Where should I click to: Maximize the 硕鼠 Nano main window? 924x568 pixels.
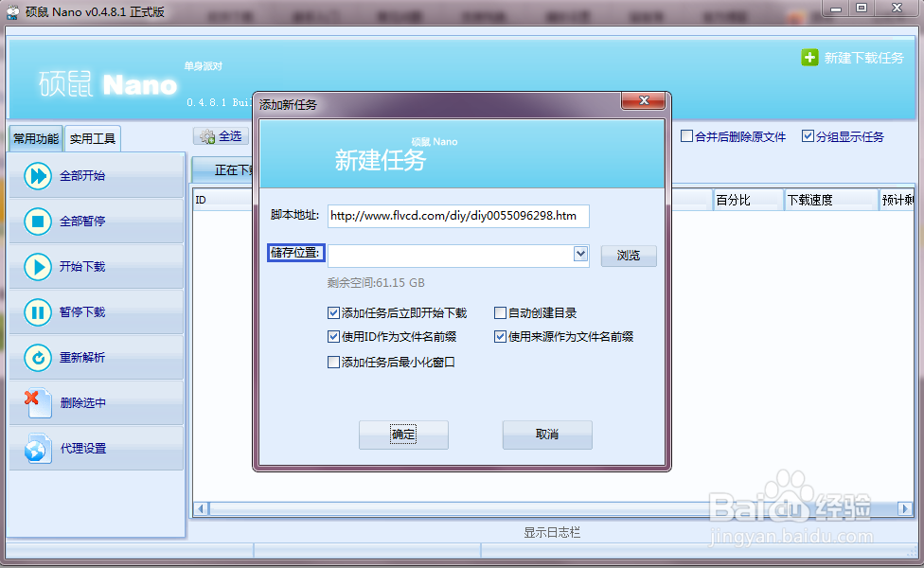[862, 9]
